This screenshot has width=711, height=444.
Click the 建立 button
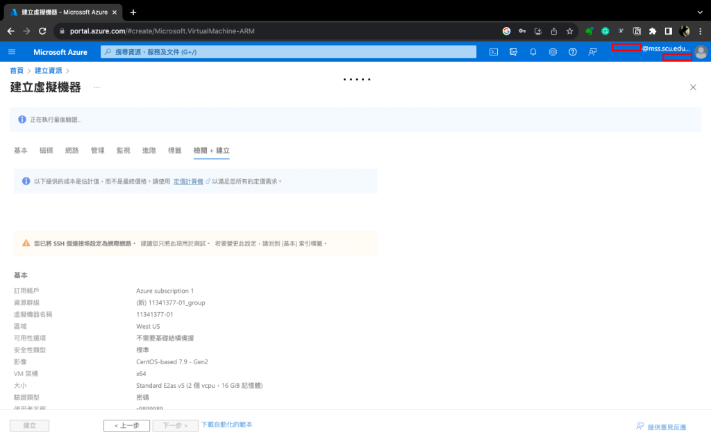pyautogui.click(x=29, y=425)
